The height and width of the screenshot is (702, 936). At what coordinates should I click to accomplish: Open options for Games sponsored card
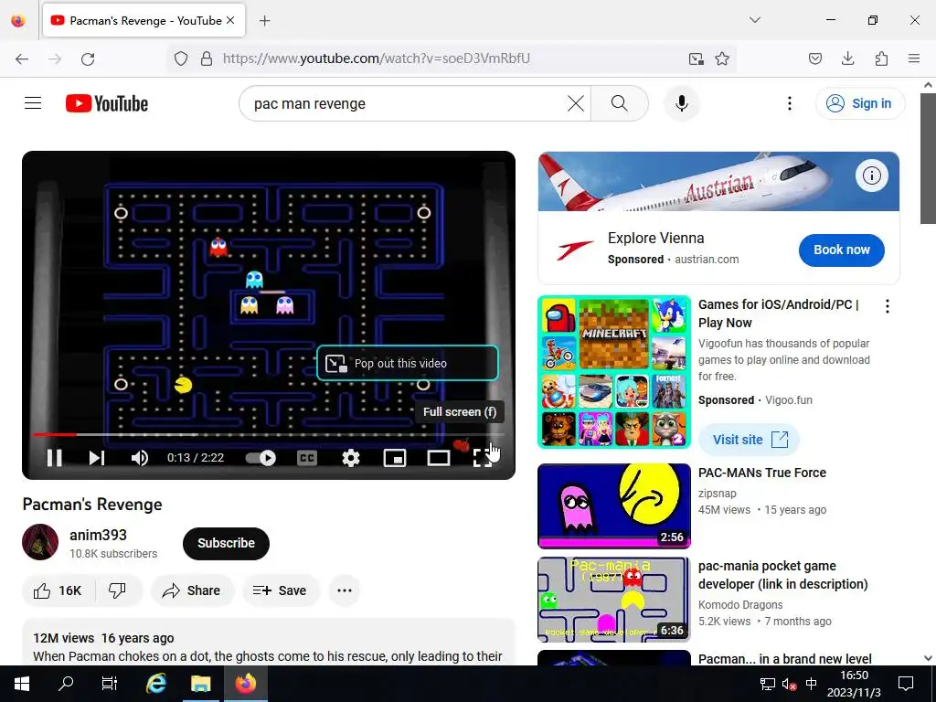pyautogui.click(x=887, y=306)
